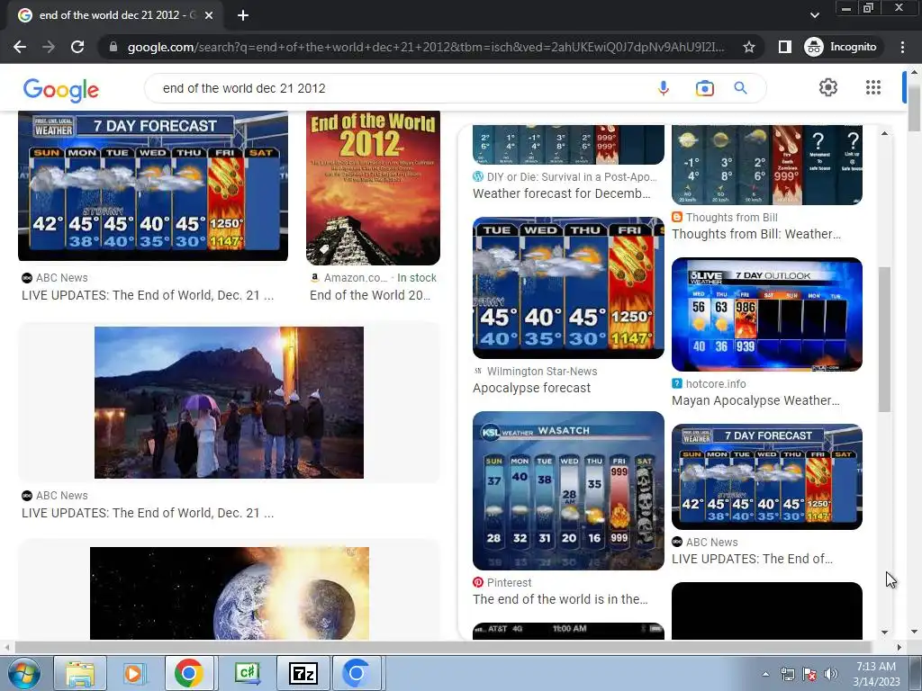Open the blue Chromium icon in taskbar
This screenshot has height=691, width=922.
(357, 673)
